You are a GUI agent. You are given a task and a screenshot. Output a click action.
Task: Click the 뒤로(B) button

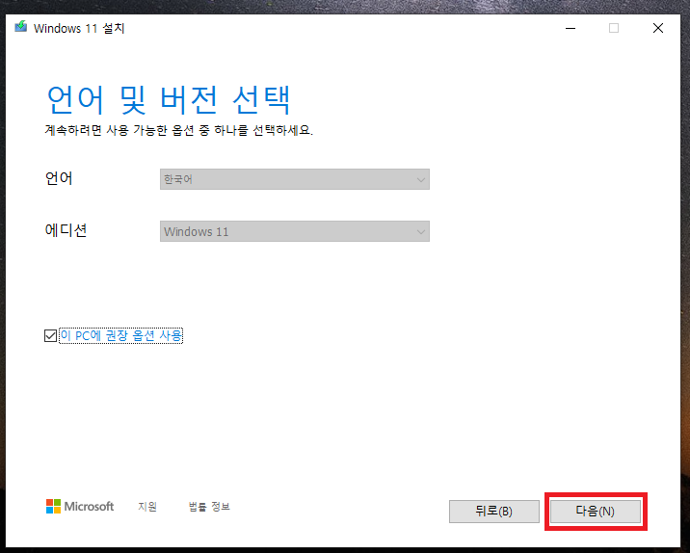493,512
